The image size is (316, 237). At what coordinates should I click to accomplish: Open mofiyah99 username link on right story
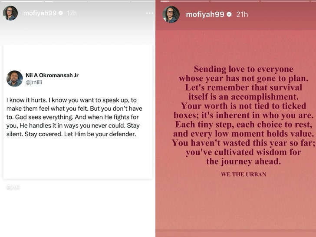pyautogui.click(x=205, y=15)
